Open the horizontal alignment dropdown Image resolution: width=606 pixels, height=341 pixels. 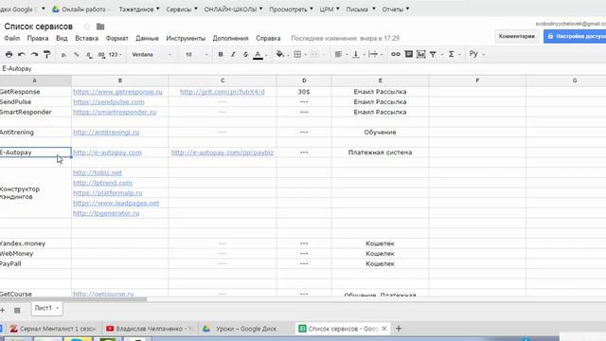341,55
